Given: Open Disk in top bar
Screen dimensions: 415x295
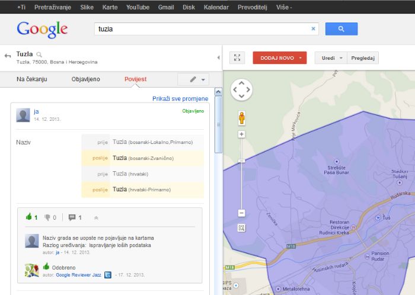Looking at the screenshot, I should pyautogui.click(x=189, y=7).
